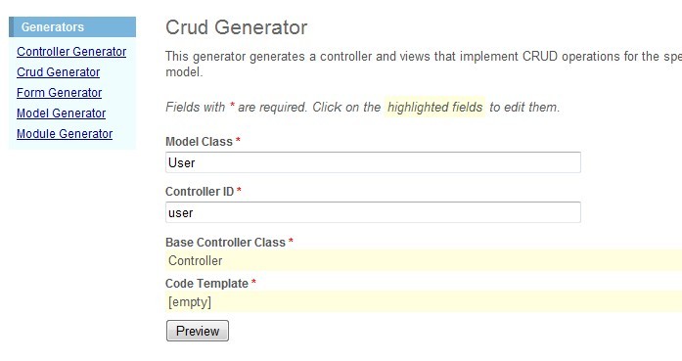Click the 'user' text in Controller ID
The width and height of the screenshot is (682, 361).
pyautogui.click(x=180, y=213)
